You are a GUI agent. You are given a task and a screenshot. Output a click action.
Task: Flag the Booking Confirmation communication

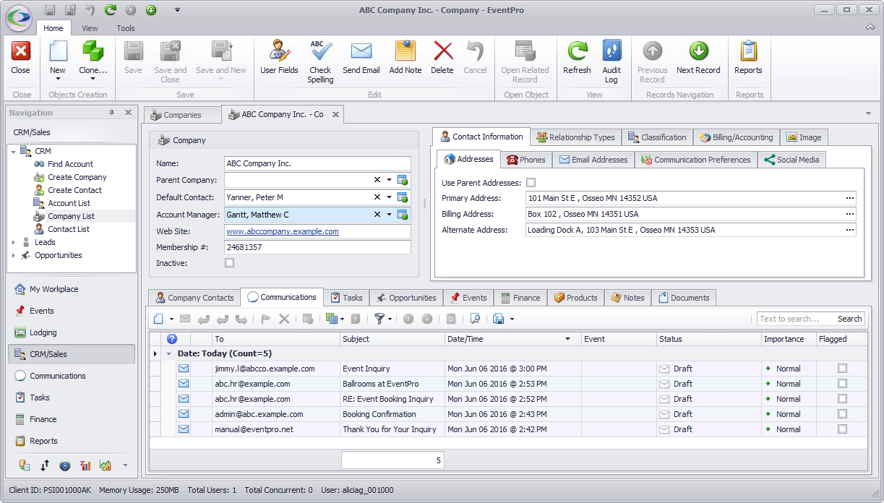tap(842, 414)
